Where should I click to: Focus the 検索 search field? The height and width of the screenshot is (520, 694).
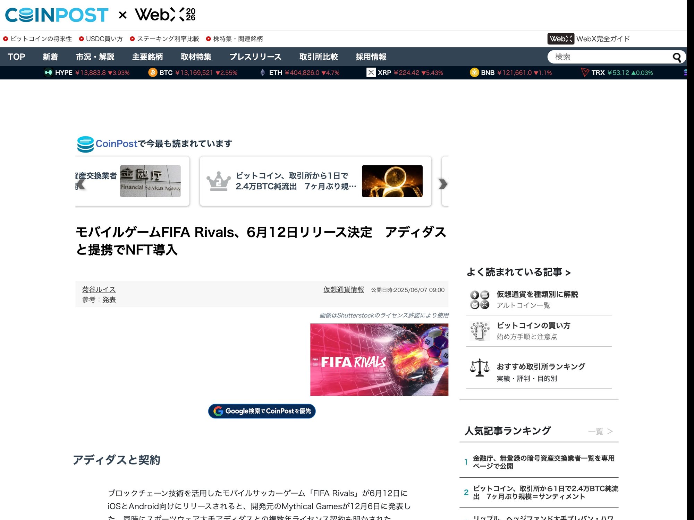pyautogui.click(x=611, y=57)
